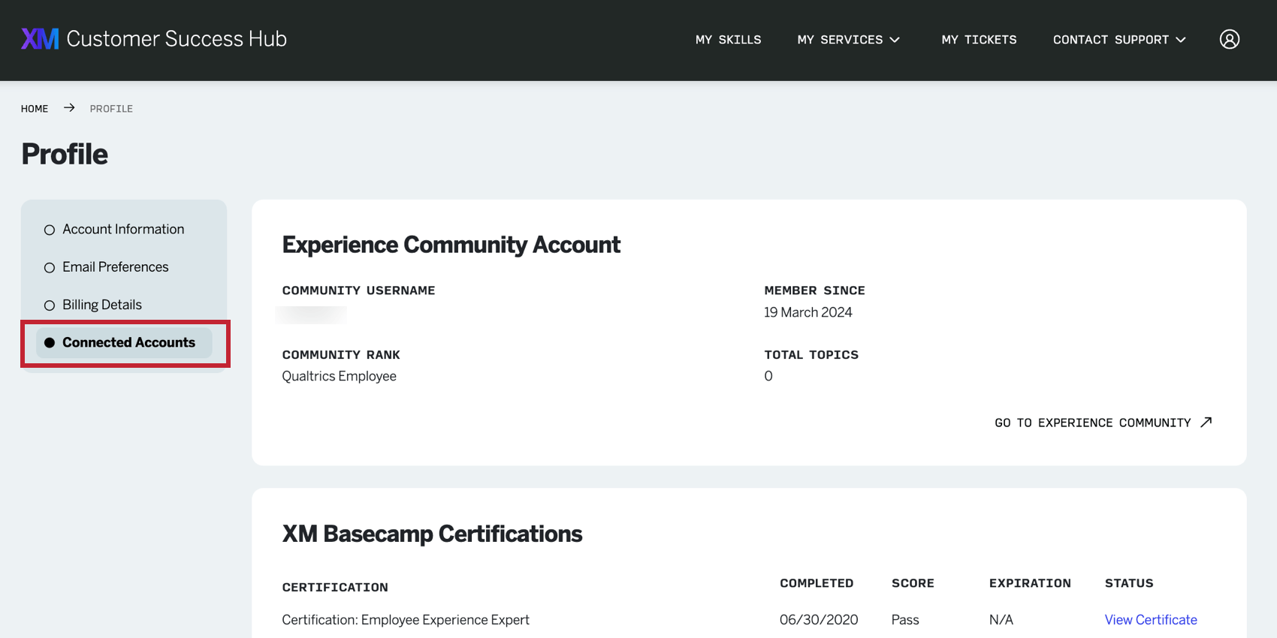Go to My Skills in the top navigation
1277x638 pixels.
coord(728,40)
